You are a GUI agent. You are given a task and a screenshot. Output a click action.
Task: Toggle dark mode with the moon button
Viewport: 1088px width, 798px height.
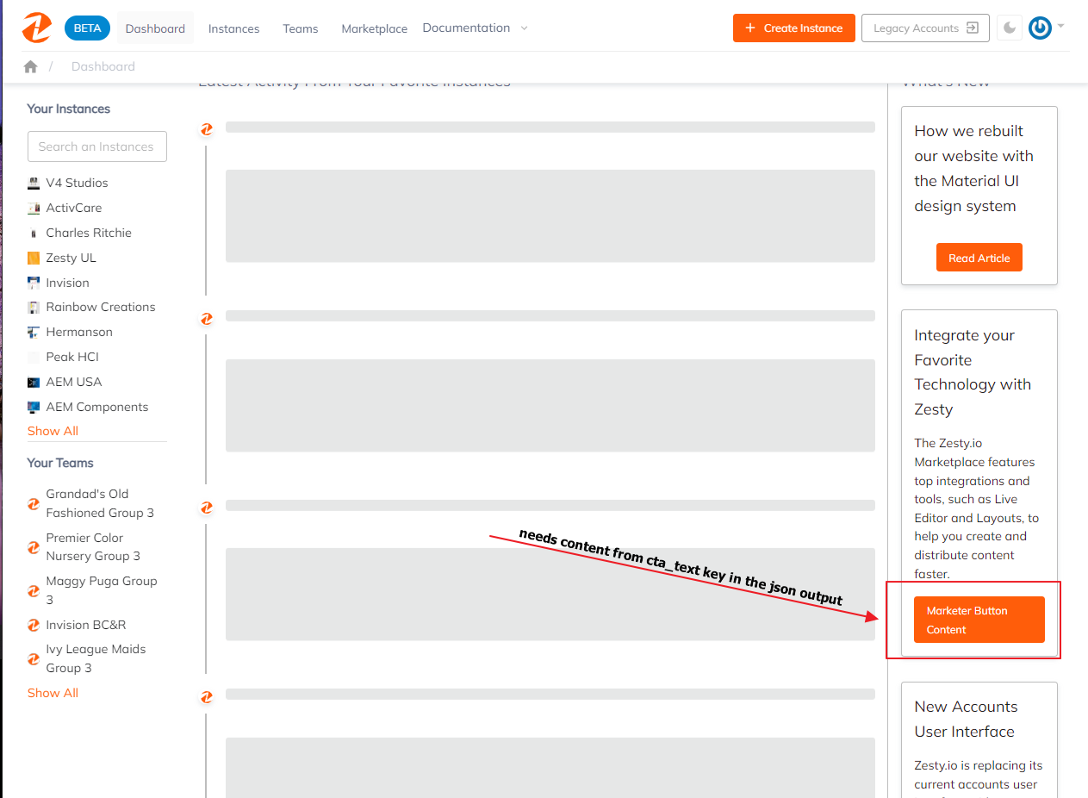click(x=1008, y=27)
